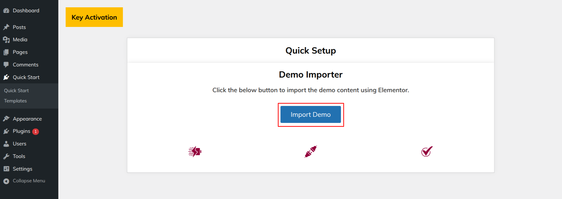Click the red checkmark step icon
This screenshot has width=562, height=199.
coord(427,152)
